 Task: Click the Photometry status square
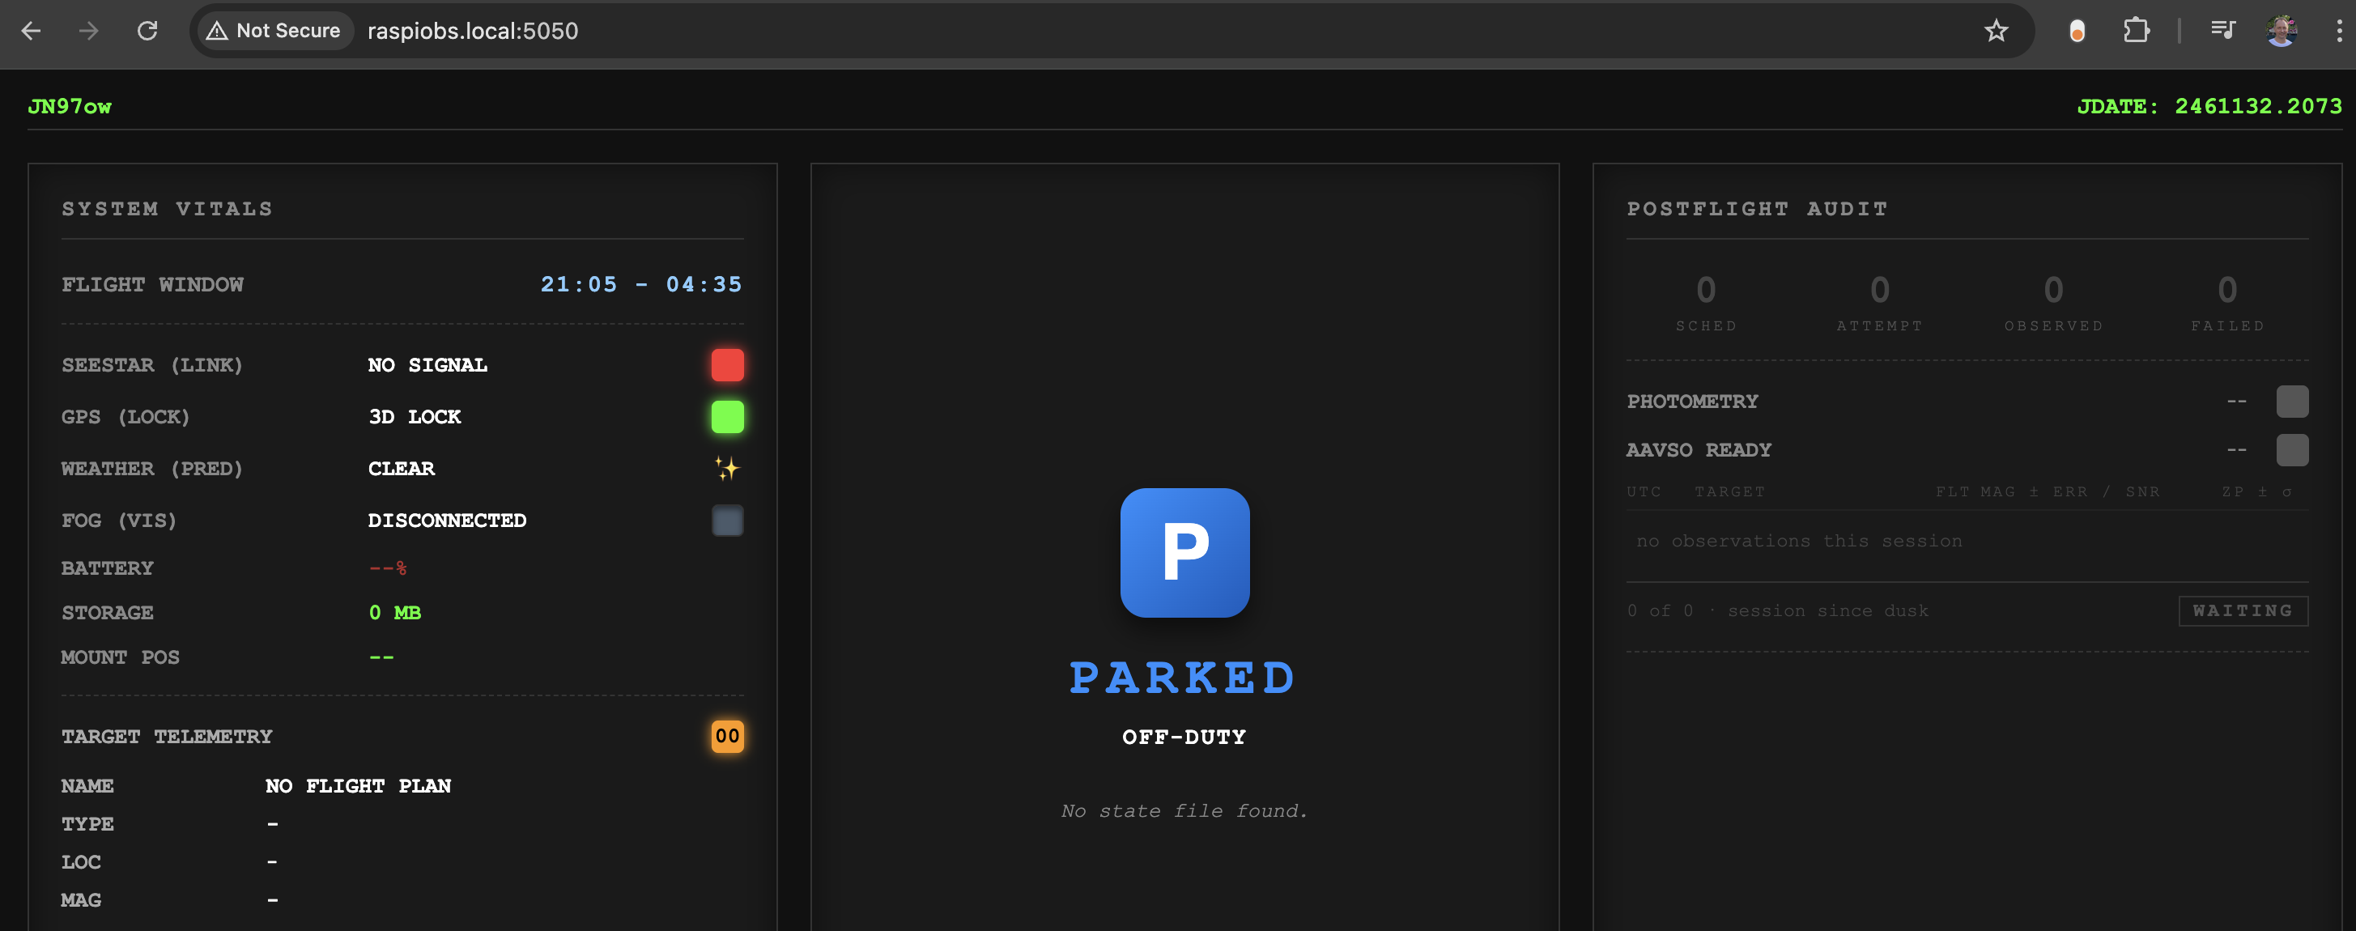click(x=2291, y=402)
